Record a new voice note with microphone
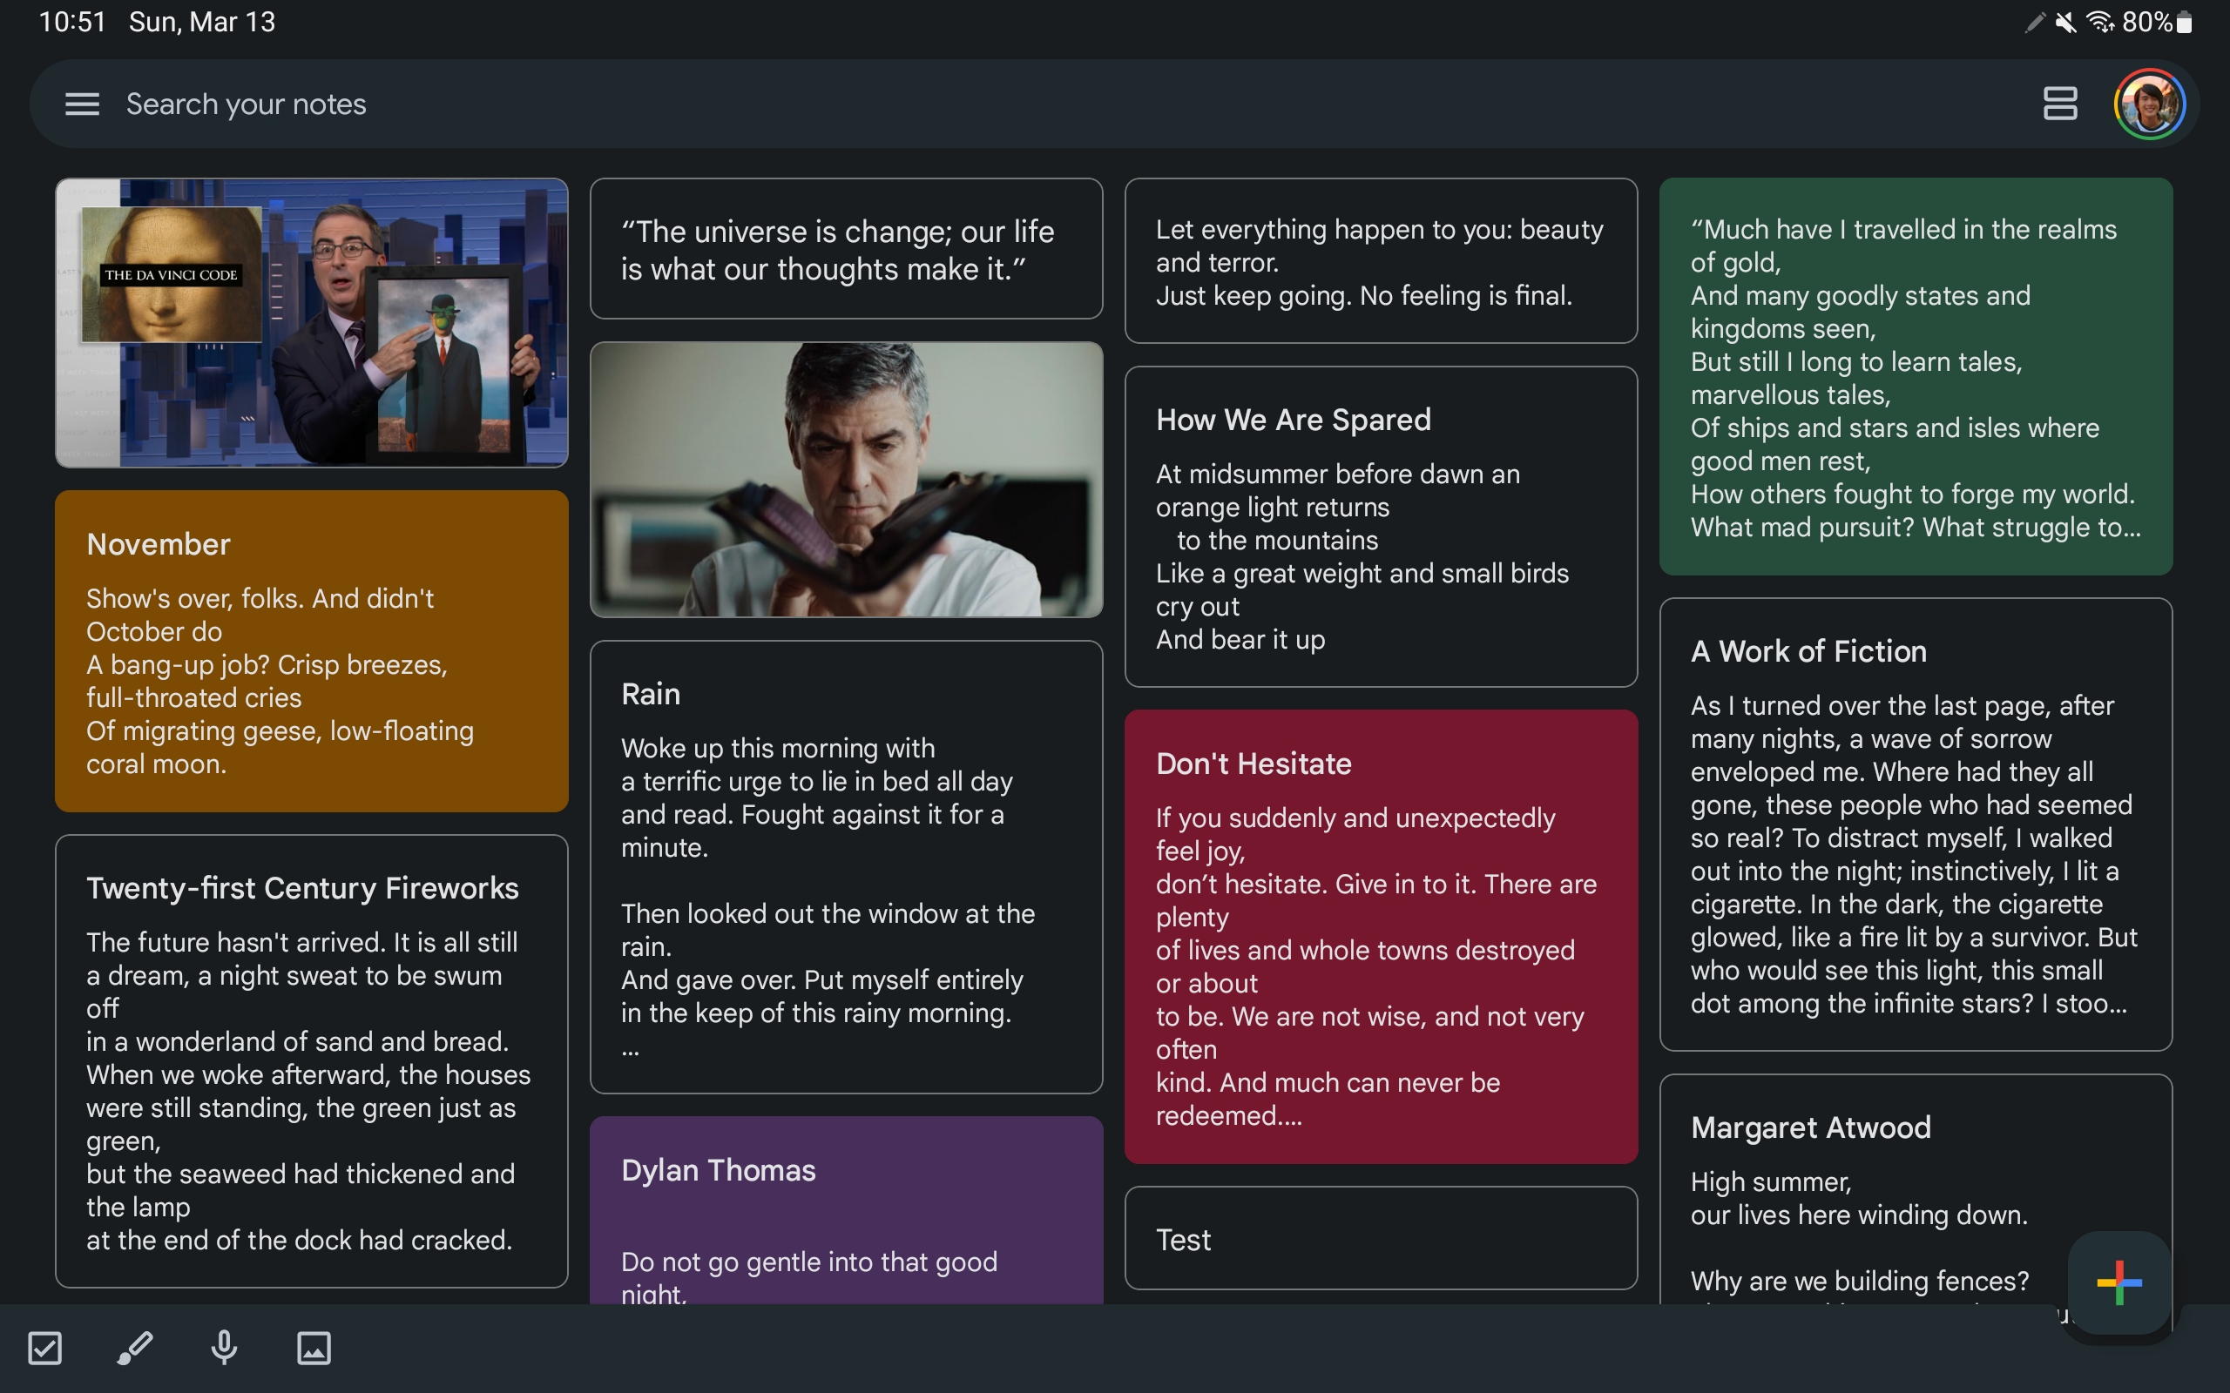Viewport: 2230px width, 1393px height. pyautogui.click(x=224, y=1348)
